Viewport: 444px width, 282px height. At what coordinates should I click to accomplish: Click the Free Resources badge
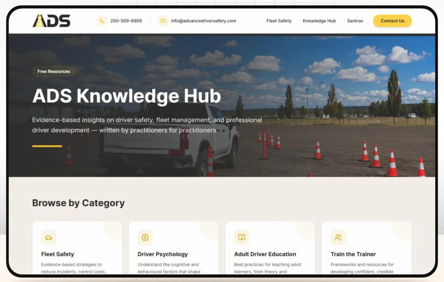click(54, 71)
